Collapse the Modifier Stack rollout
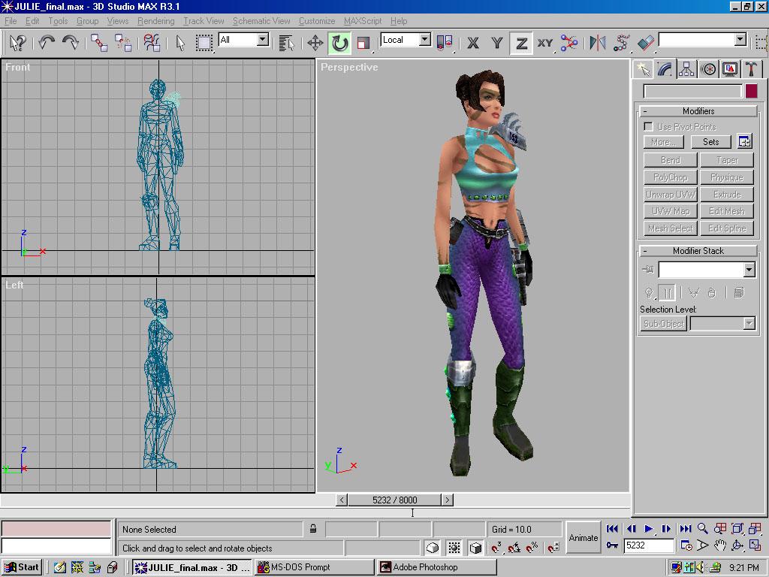769x577 pixels. 698,251
